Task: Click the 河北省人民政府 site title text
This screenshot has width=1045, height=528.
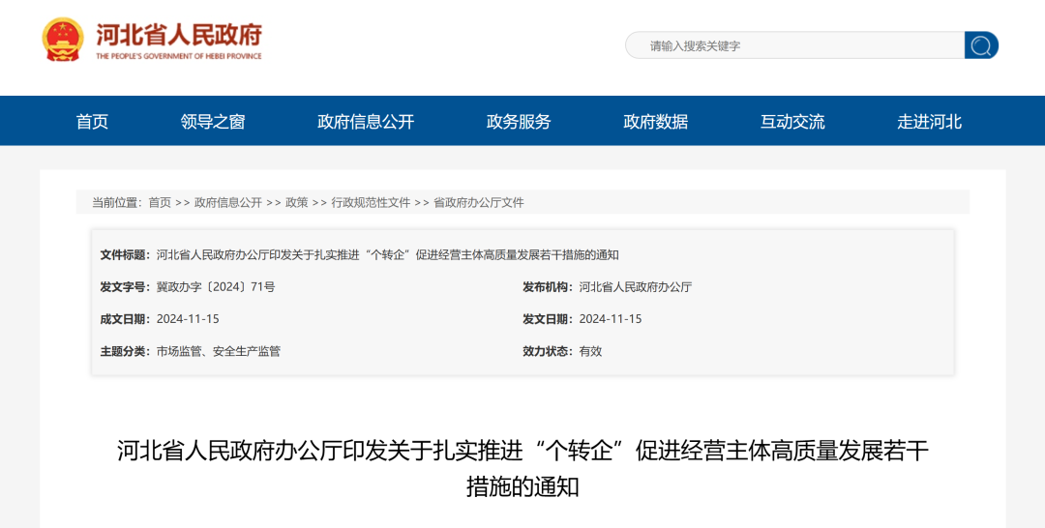Action: [179, 36]
